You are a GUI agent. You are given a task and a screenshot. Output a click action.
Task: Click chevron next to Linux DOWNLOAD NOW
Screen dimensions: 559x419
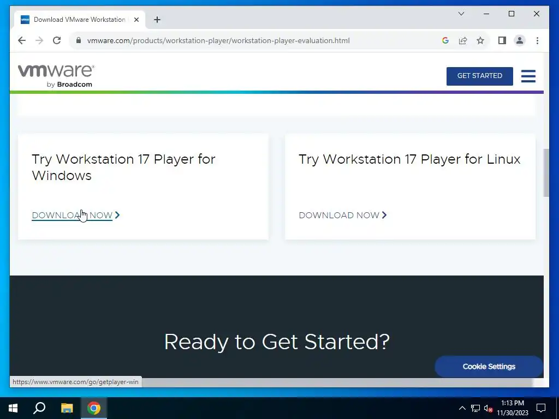[x=384, y=215]
